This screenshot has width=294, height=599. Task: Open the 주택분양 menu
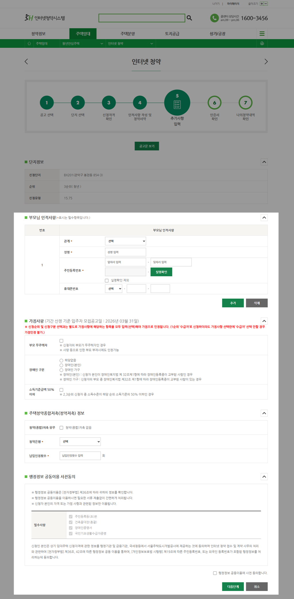coord(128,34)
